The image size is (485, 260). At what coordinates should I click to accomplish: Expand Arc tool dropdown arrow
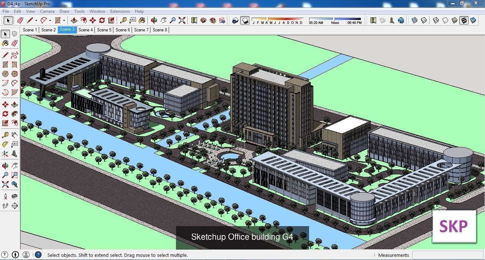50,20
